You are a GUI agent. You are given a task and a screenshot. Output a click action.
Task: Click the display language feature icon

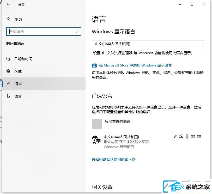pyautogui.click(x=175, y=137)
